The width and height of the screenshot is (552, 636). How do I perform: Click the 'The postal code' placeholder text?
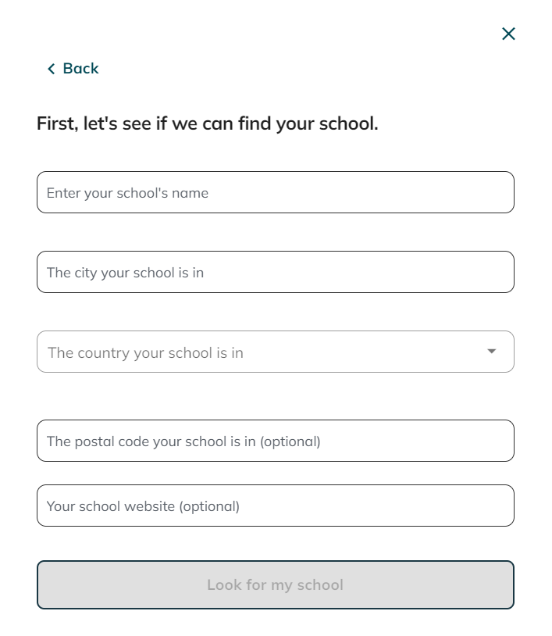coord(183,441)
